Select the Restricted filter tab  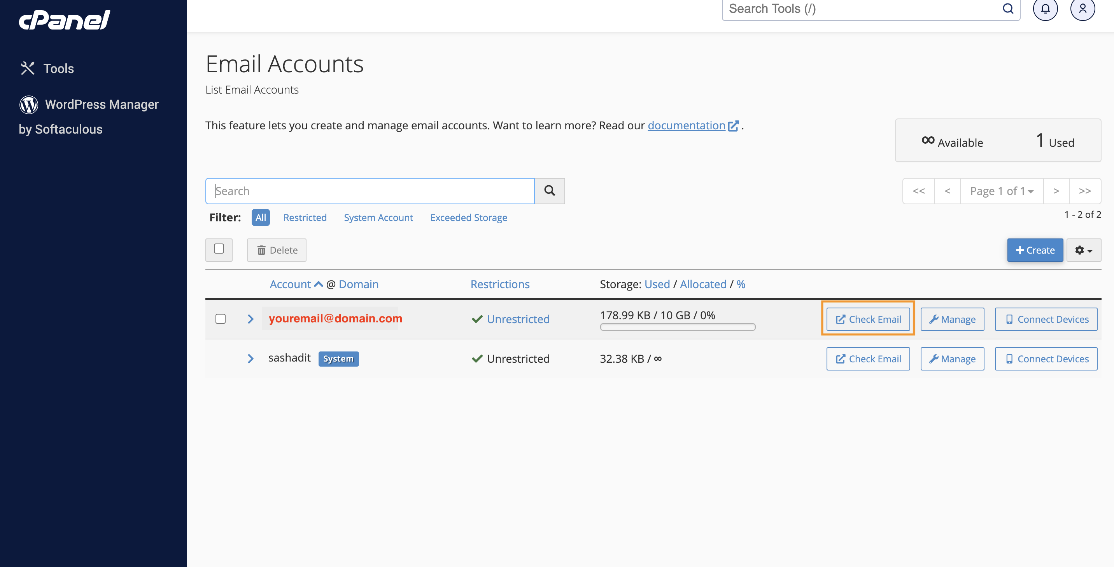[x=305, y=217]
